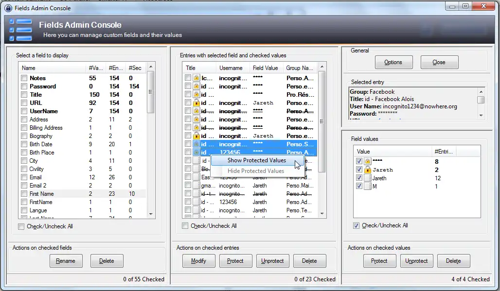Viewport: 500px width, 291px height.
Task: Select the entry with group 'Pro.Rés...'
Action: pos(250,95)
